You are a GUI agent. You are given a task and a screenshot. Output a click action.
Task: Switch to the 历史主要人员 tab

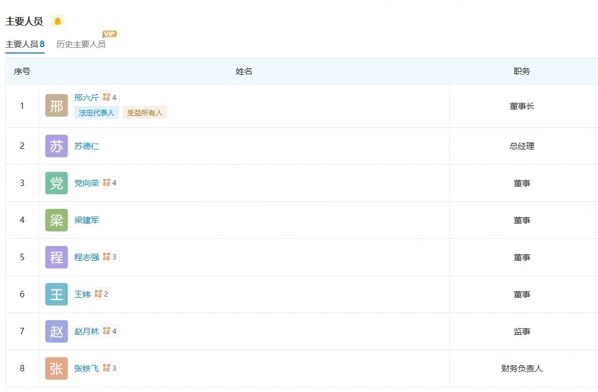(81, 44)
